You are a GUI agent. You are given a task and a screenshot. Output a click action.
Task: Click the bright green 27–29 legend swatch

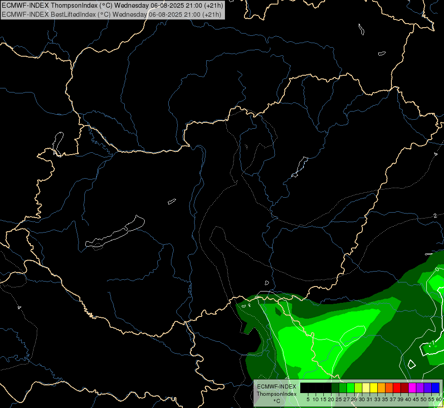tap(351, 388)
